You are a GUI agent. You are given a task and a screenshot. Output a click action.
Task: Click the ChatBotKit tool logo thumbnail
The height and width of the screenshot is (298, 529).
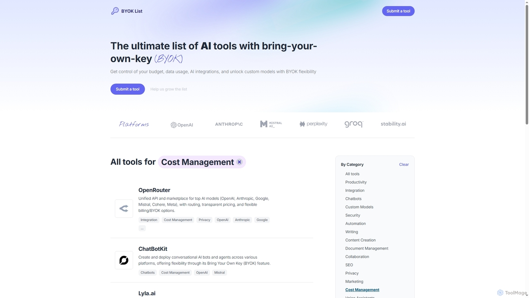(x=124, y=260)
